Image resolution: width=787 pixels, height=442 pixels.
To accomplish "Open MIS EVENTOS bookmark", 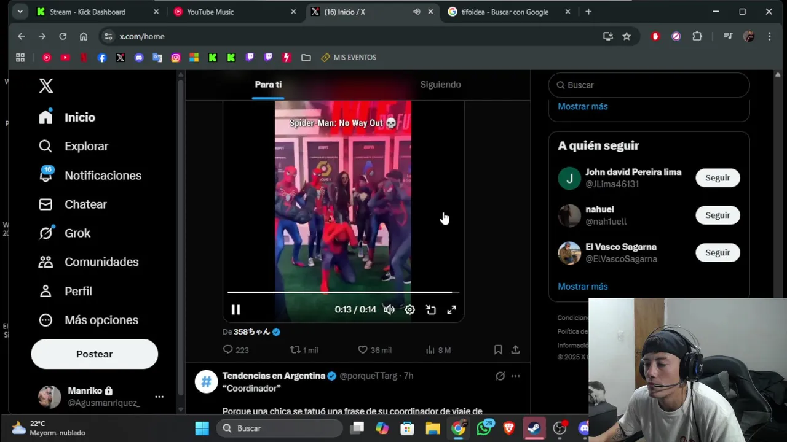I will pos(348,58).
